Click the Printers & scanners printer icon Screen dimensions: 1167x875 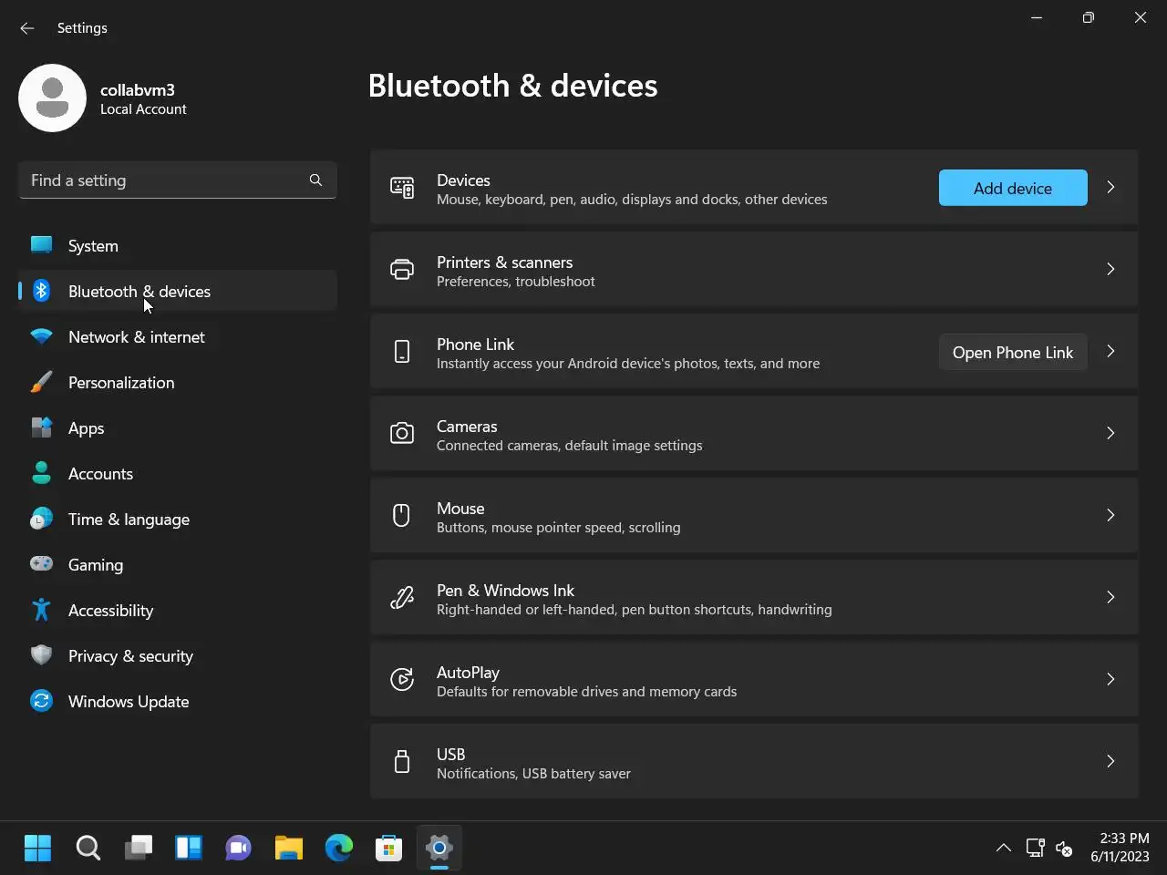[402, 270]
